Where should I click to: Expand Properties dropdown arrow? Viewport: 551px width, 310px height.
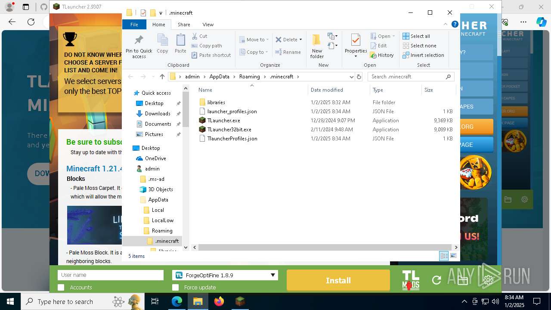[356, 56]
